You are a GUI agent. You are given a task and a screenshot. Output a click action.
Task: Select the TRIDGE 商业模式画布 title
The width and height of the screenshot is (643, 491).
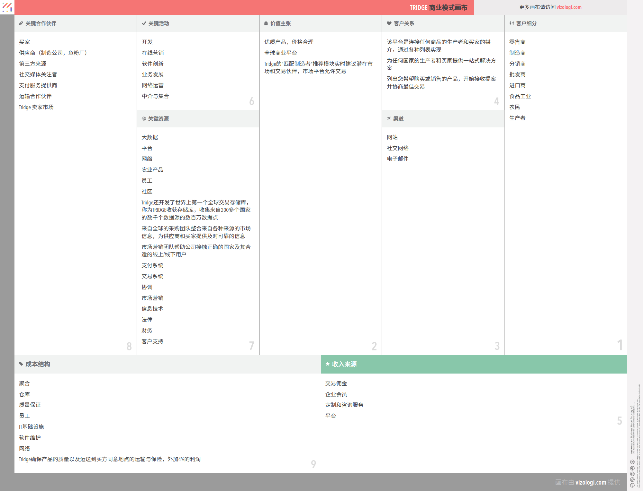click(438, 7)
